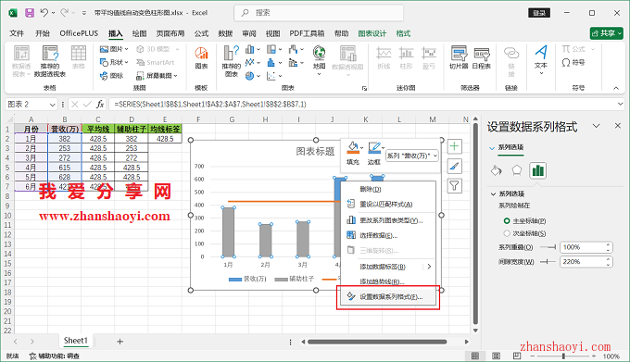Insert a column or bar chart
630x362 pixels.
point(252,49)
